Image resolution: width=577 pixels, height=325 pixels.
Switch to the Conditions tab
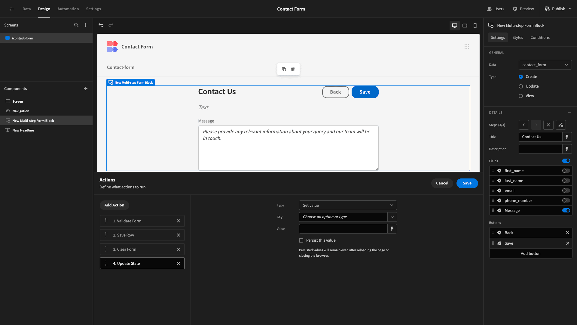click(x=540, y=38)
